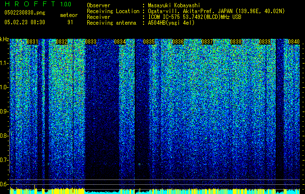This screenshot has width=305, height=194.
Task: Click the 0831 time marker
Action: pos(32,42)
